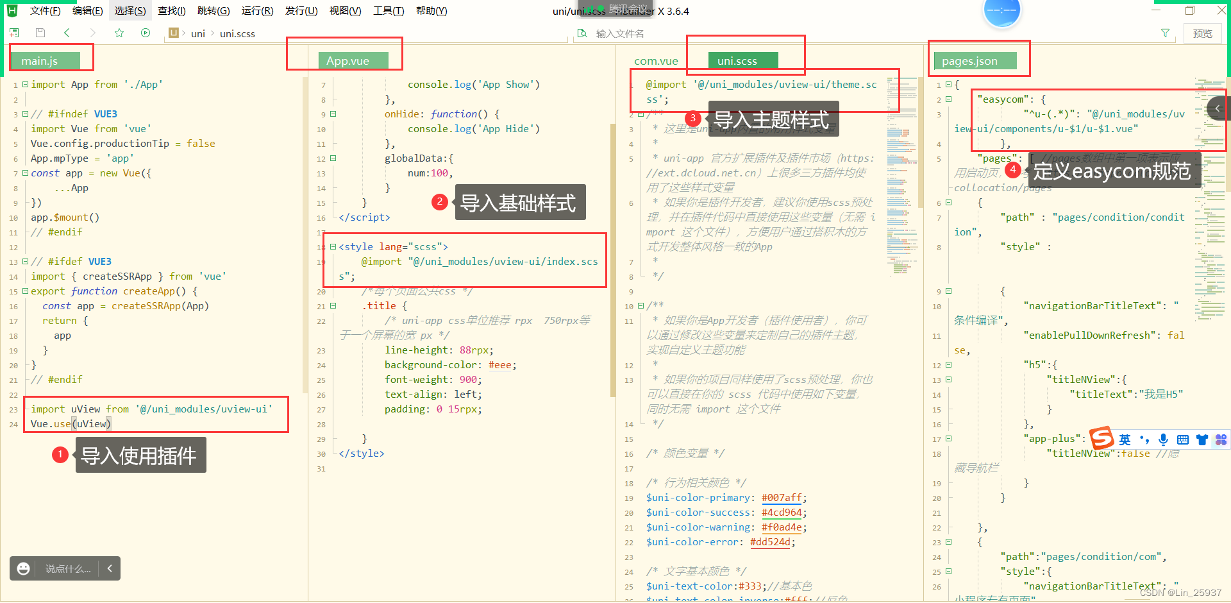Open the Sogou skin shirt icon

pos(1202,439)
